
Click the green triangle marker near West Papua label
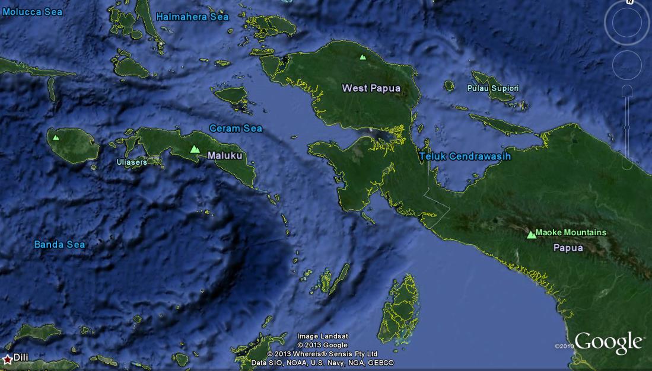coord(362,58)
